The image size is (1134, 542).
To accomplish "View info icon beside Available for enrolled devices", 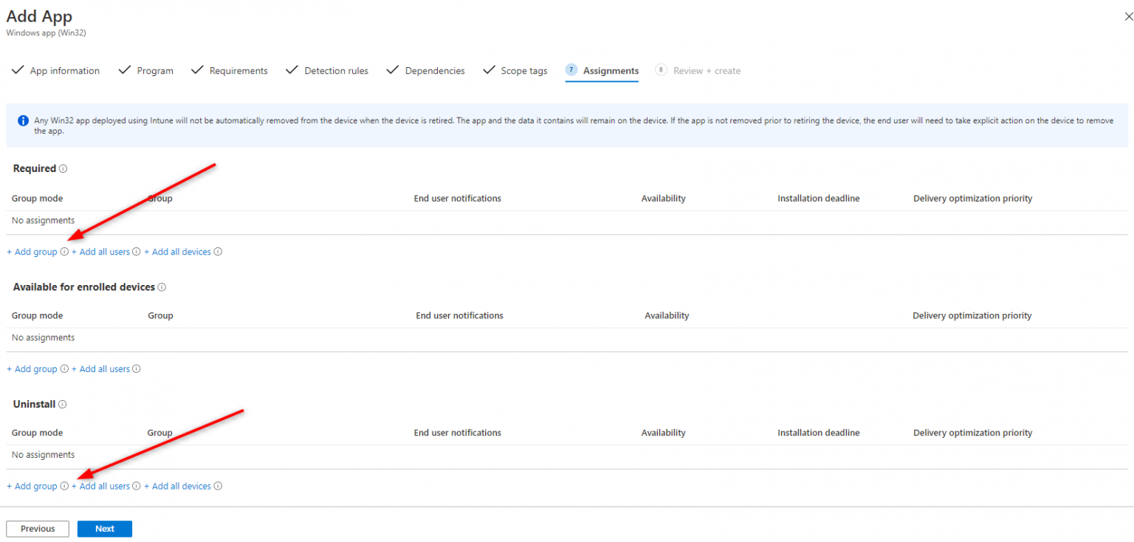I will [162, 287].
